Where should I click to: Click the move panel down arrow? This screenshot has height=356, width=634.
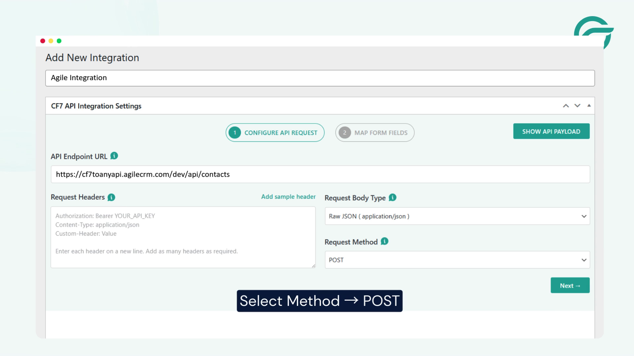tap(577, 106)
